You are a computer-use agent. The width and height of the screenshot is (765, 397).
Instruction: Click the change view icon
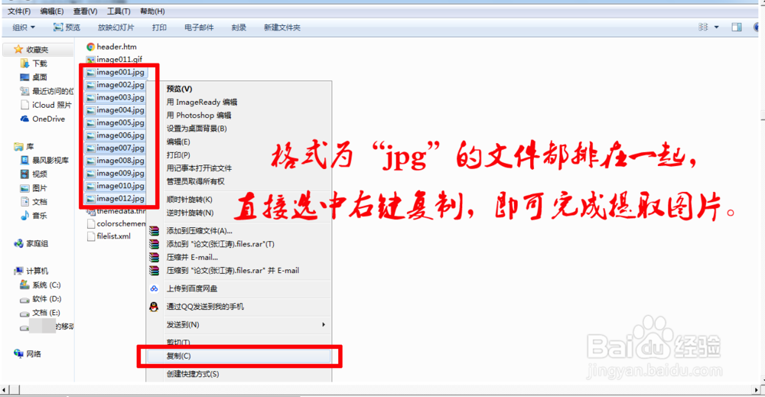click(703, 28)
